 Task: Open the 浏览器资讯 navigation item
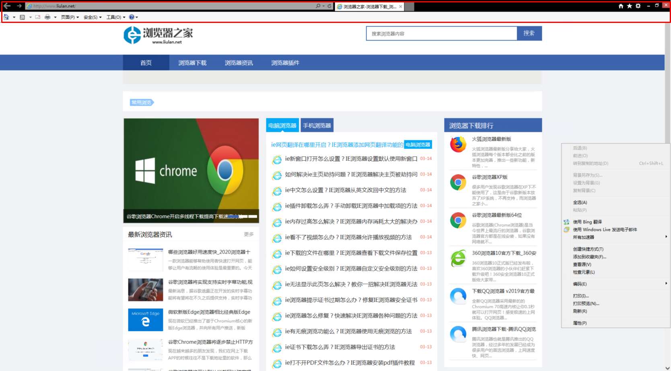239,63
